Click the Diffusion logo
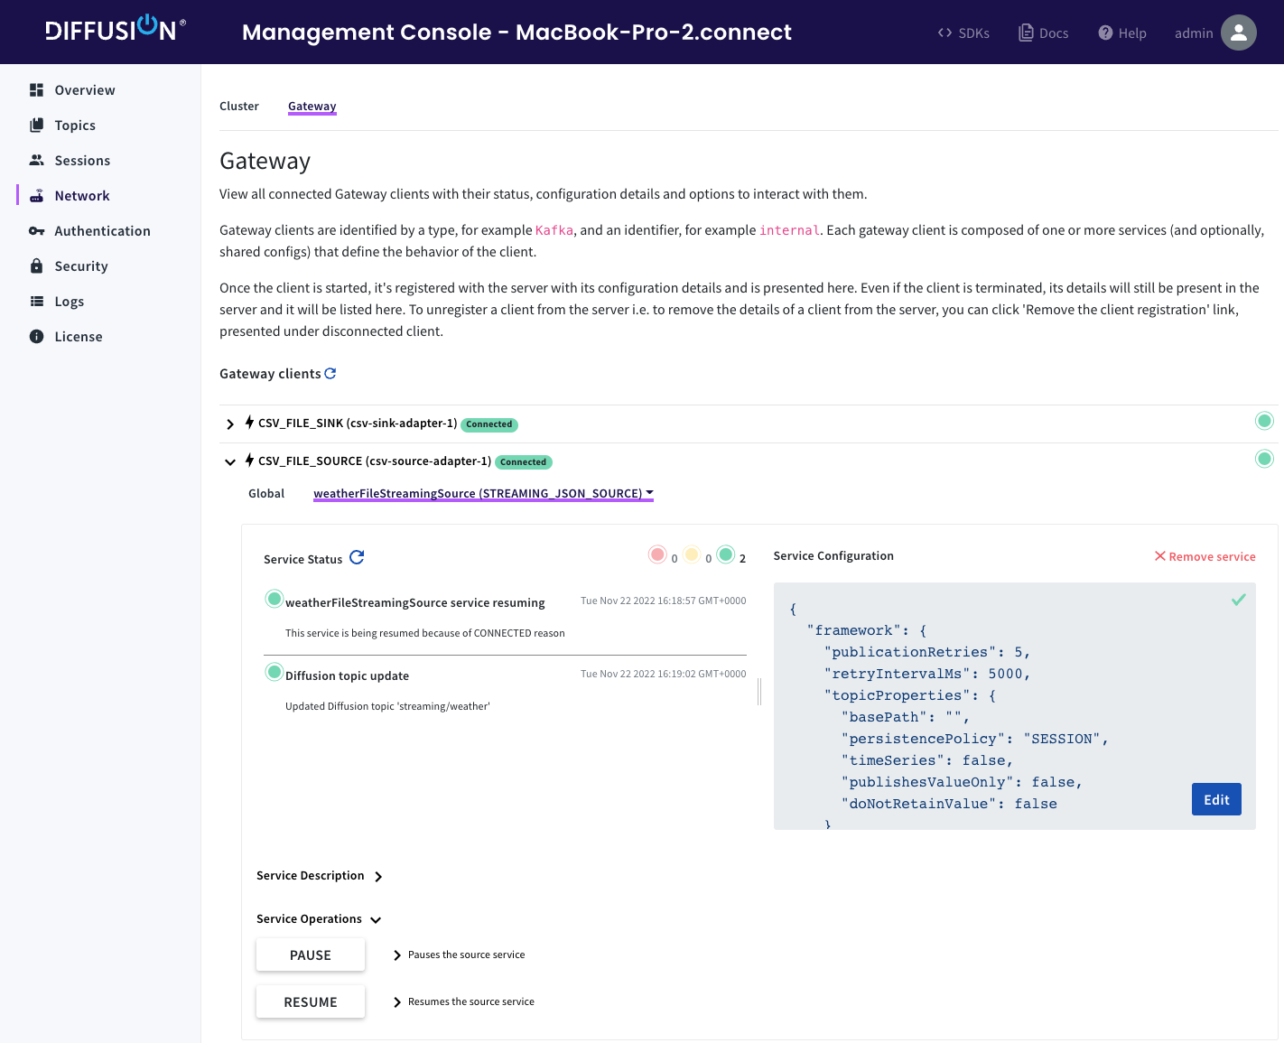 tap(115, 30)
